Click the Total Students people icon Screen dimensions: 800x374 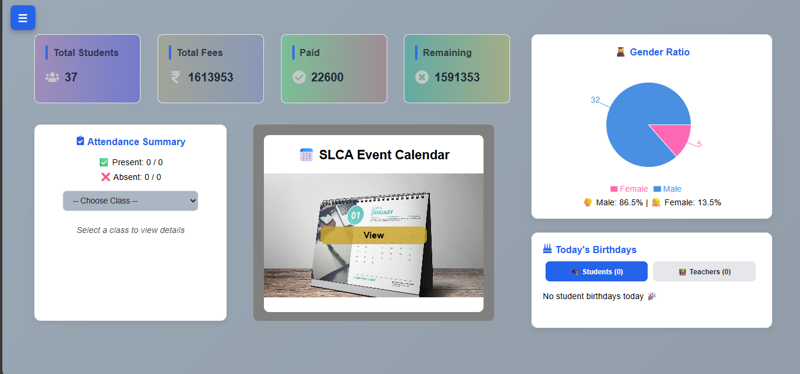(x=53, y=77)
